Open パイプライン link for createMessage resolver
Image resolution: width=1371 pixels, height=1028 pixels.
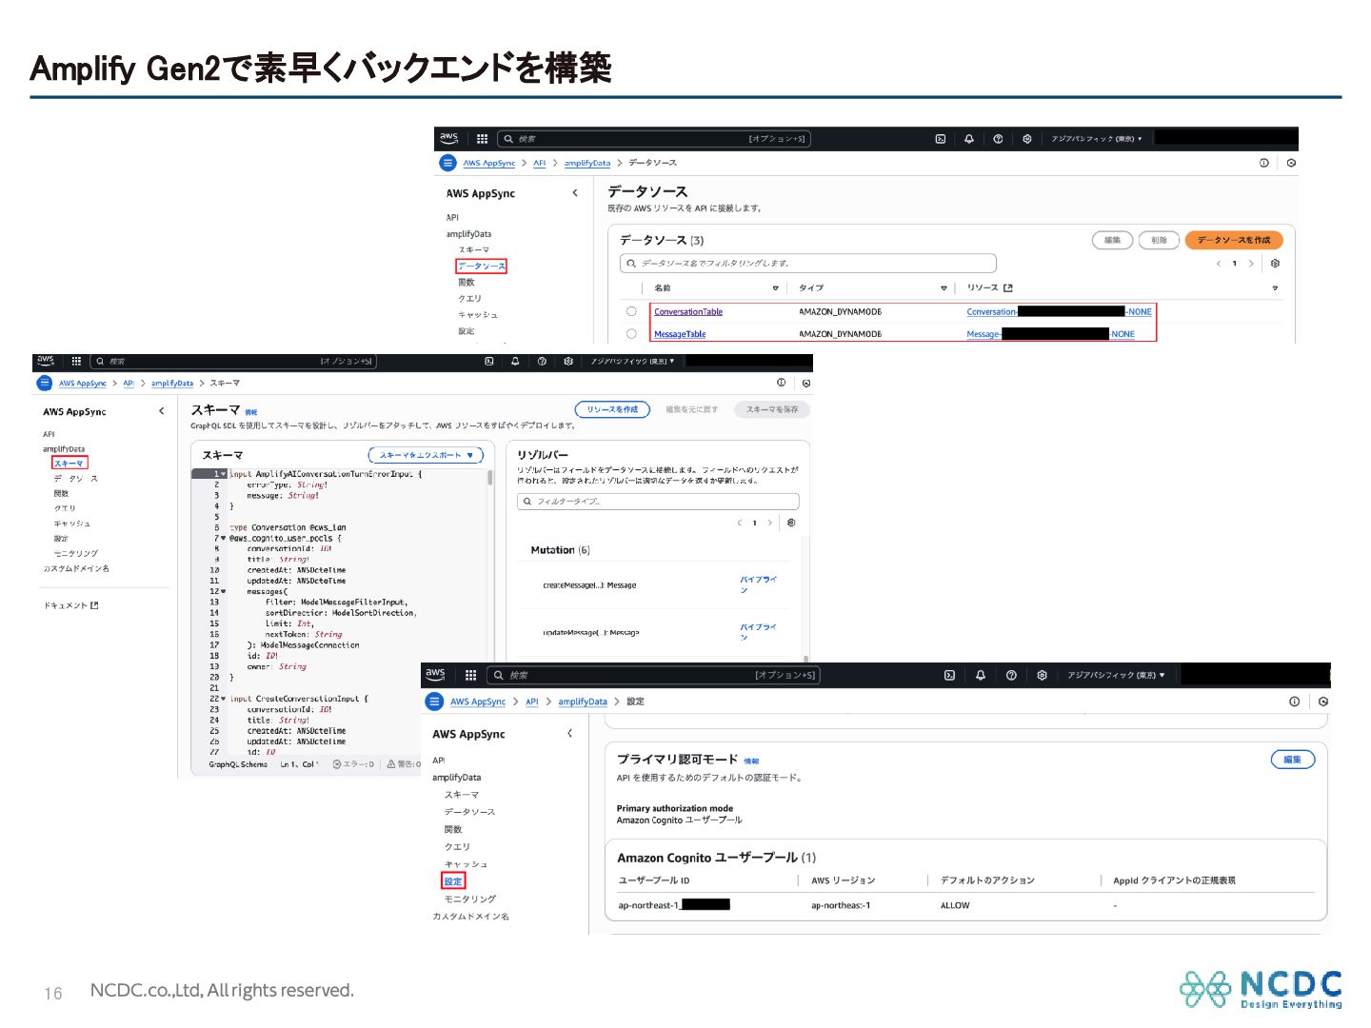click(x=758, y=584)
